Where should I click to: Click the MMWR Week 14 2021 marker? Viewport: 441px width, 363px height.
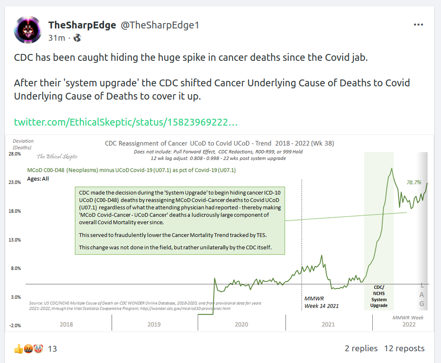point(321,302)
